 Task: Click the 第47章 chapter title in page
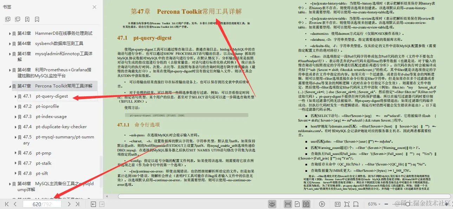[x=186, y=12]
